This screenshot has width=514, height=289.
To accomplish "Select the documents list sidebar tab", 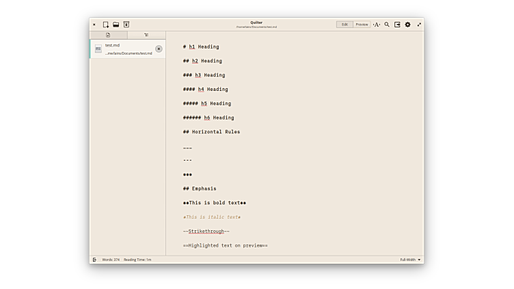I will [108, 35].
